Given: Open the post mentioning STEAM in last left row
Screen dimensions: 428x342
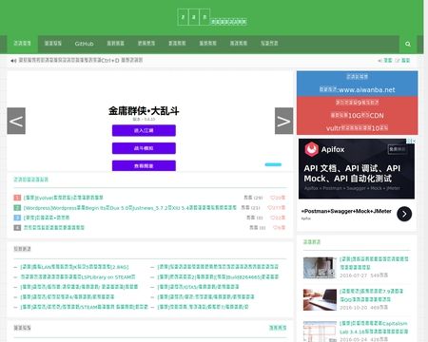Looking at the screenshot, I should click(85, 307).
